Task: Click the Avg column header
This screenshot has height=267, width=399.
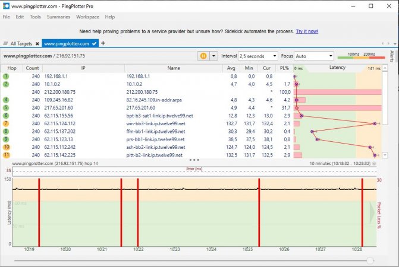Action: click(231, 68)
